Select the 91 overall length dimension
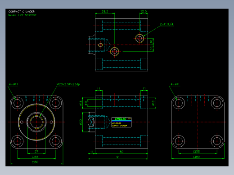This screenshot has height=175, width=234. [118, 157]
